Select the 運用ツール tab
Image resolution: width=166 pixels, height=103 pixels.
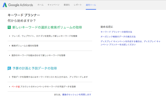pyautogui.click(x=91, y=5)
